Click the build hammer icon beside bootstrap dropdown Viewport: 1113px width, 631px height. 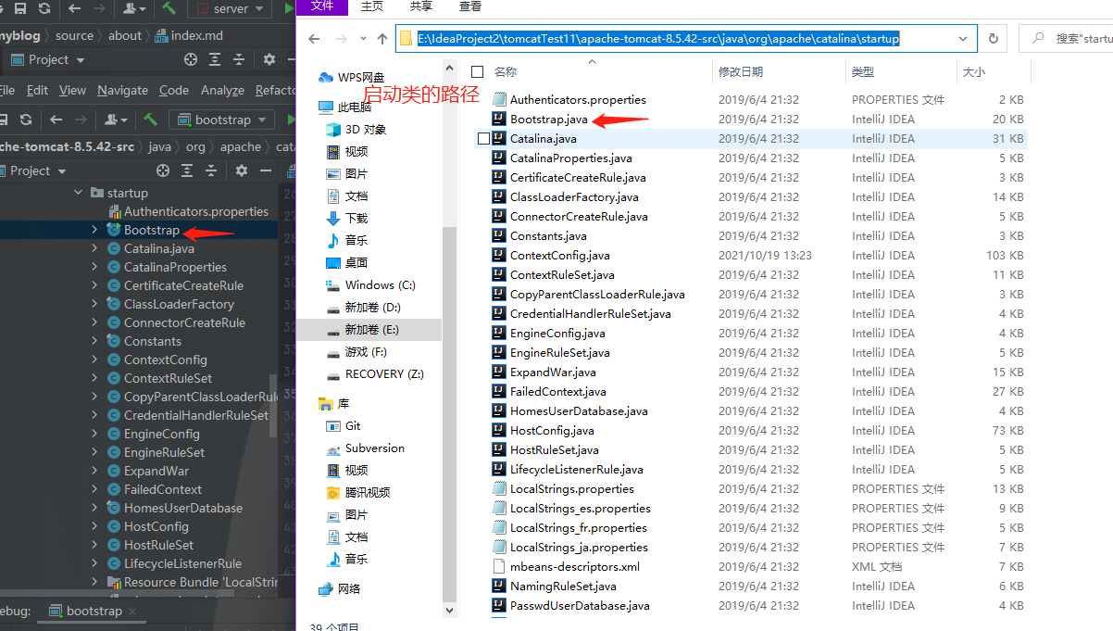[x=150, y=120]
